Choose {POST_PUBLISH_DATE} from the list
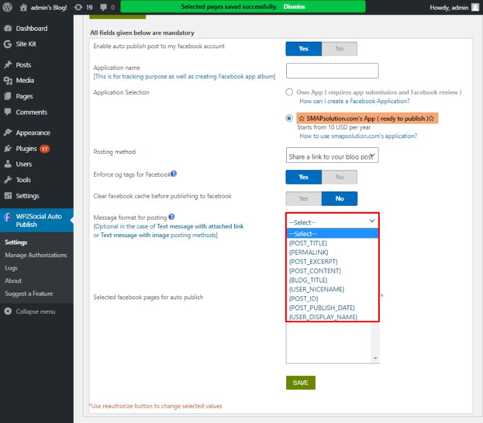The image size is (483, 423). click(x=333, y=308)
